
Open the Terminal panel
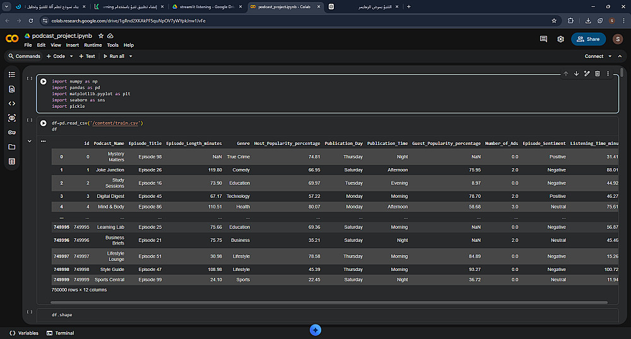[x=61, y=333]
